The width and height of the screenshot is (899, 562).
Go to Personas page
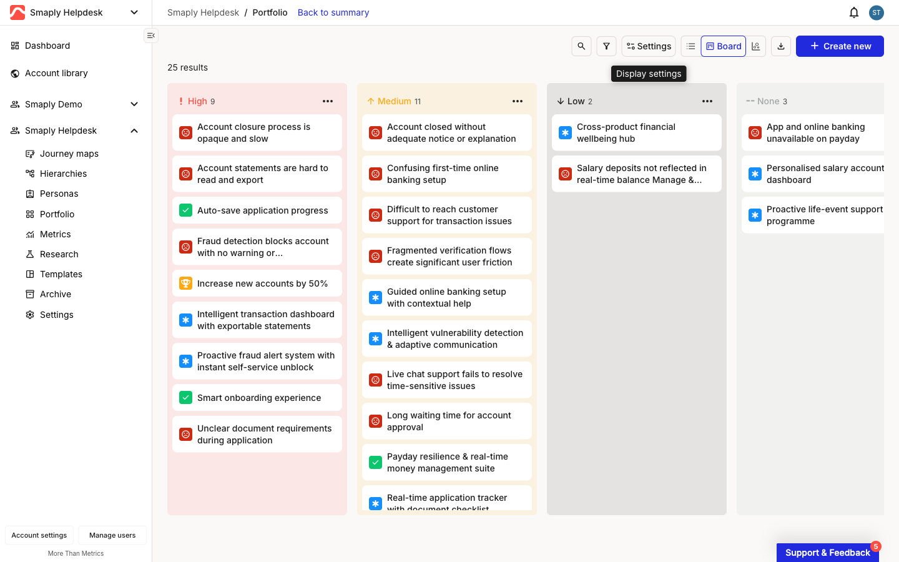tap(59, 194)
